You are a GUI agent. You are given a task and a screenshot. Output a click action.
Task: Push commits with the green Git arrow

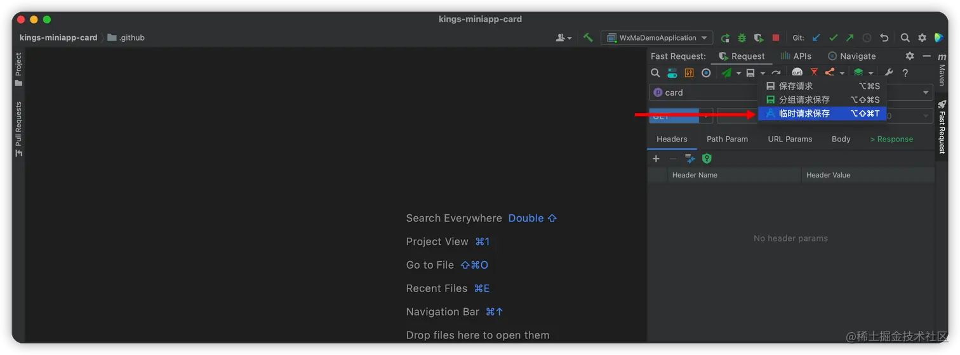click(850, 38)
